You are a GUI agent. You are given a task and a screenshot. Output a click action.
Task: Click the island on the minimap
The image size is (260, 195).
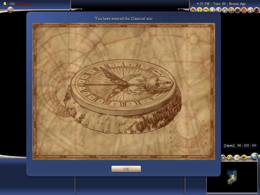[232, 177]
